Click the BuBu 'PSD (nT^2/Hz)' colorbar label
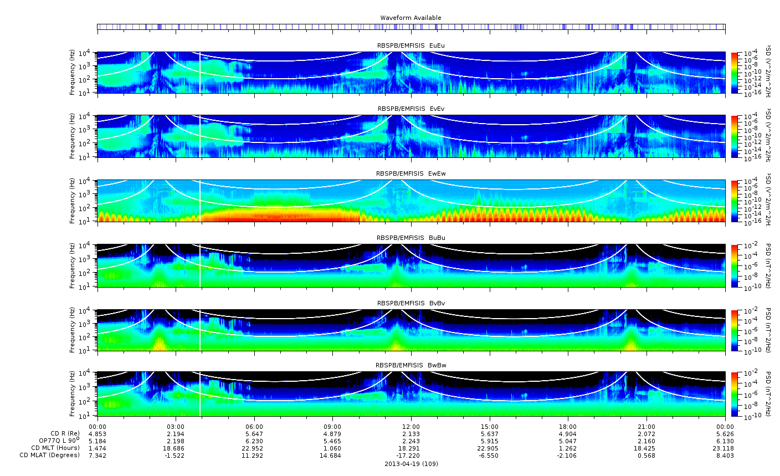This screenshot has height=476, width=780. (x=768, y=265)
